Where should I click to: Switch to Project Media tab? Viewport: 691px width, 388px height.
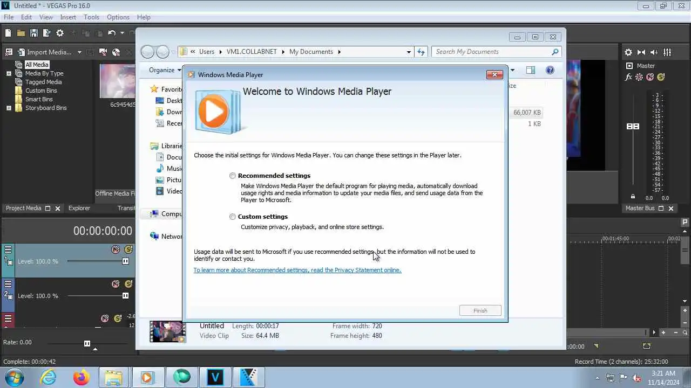(x=23, y=208)
